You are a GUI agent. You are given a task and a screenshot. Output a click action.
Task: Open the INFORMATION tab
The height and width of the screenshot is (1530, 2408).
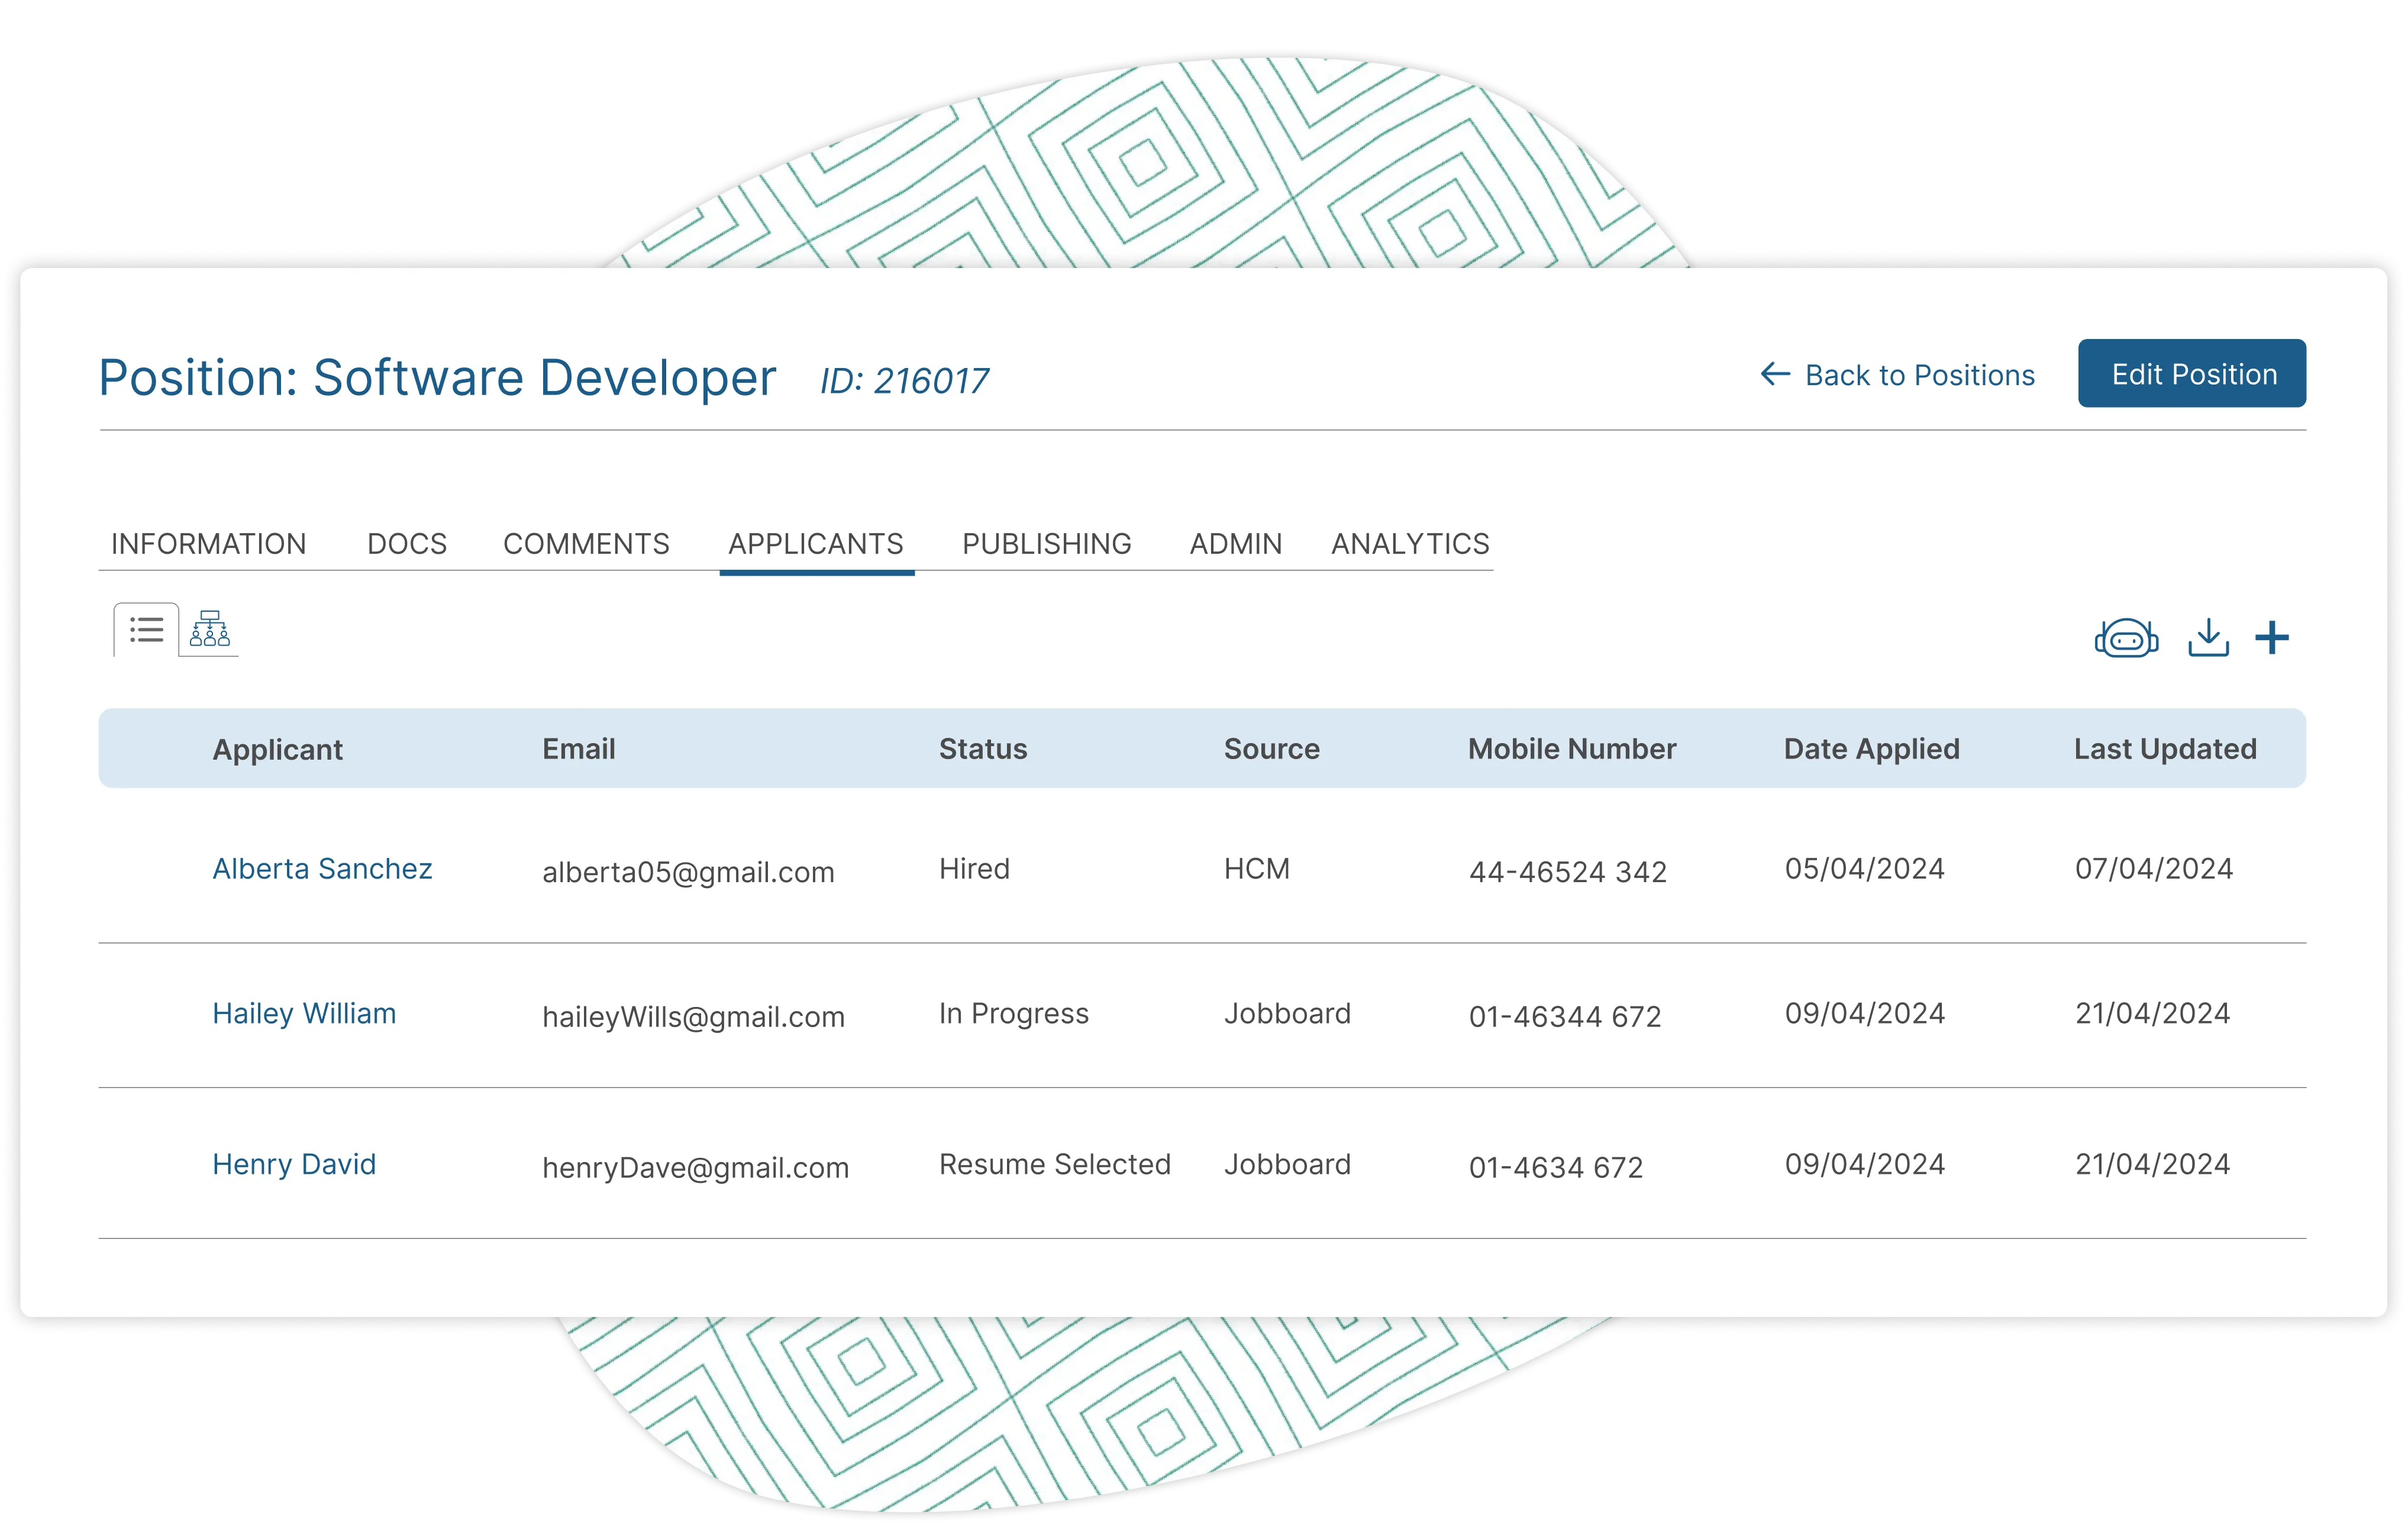pyautogui.click(x=208, y=544)
